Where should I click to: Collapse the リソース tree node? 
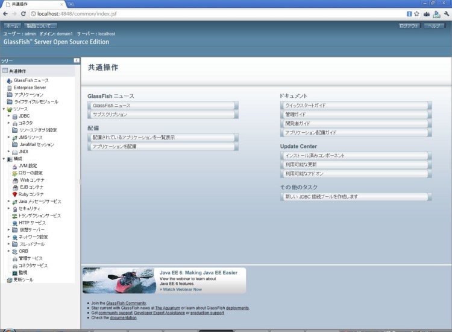point(4,109)
